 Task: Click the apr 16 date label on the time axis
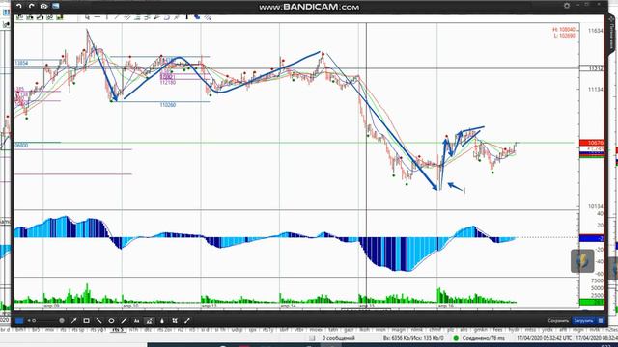pos(445,306)
